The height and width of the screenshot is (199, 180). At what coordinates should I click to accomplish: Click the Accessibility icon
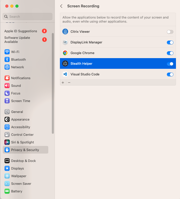coord(7,127)
